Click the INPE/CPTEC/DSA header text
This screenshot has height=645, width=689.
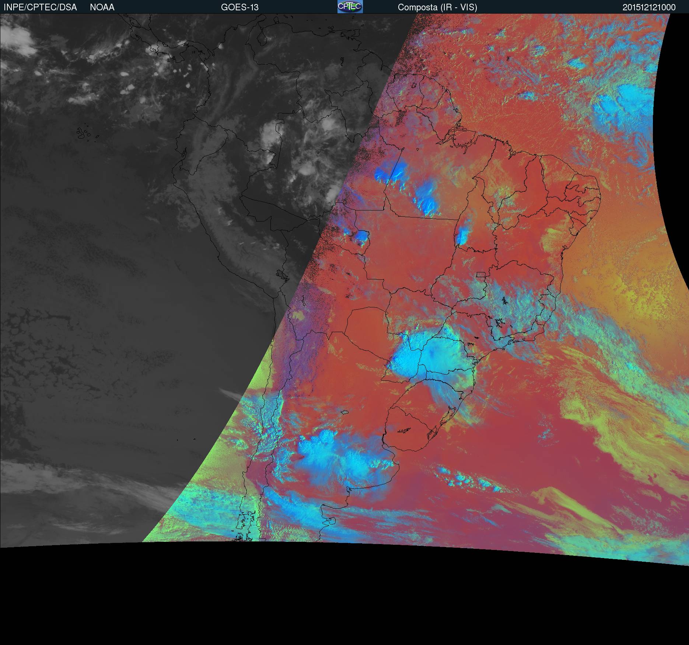[40, 7]
